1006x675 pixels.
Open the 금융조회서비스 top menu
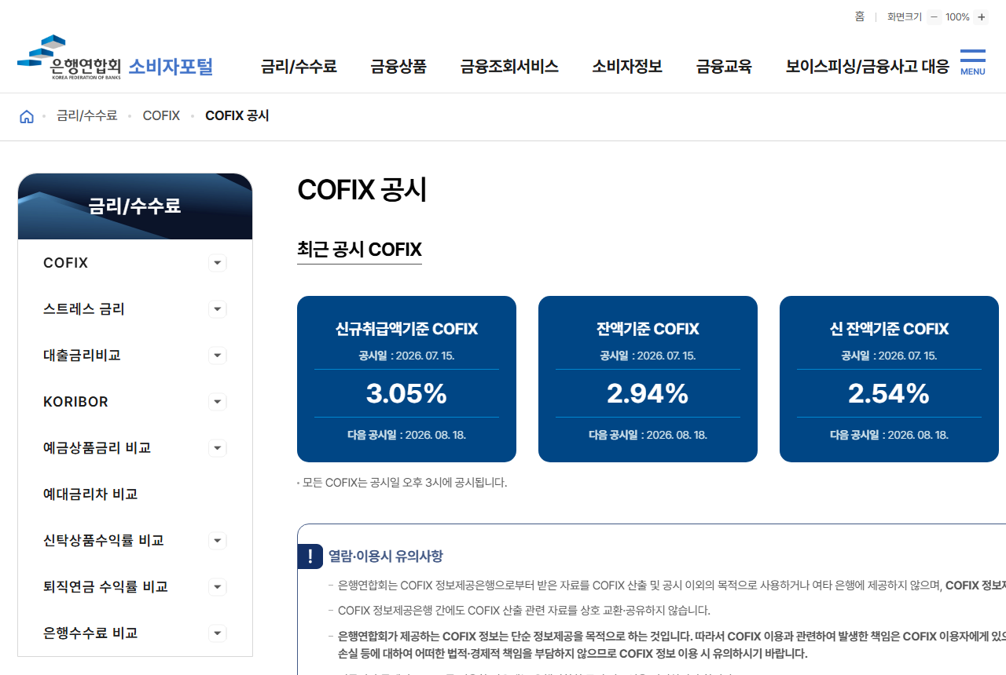click(509, 67)
